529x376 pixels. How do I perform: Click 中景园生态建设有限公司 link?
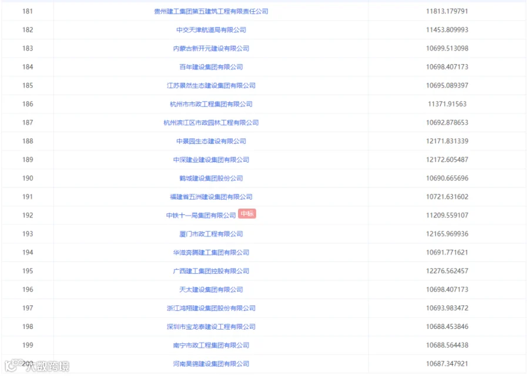click(211, 142)
